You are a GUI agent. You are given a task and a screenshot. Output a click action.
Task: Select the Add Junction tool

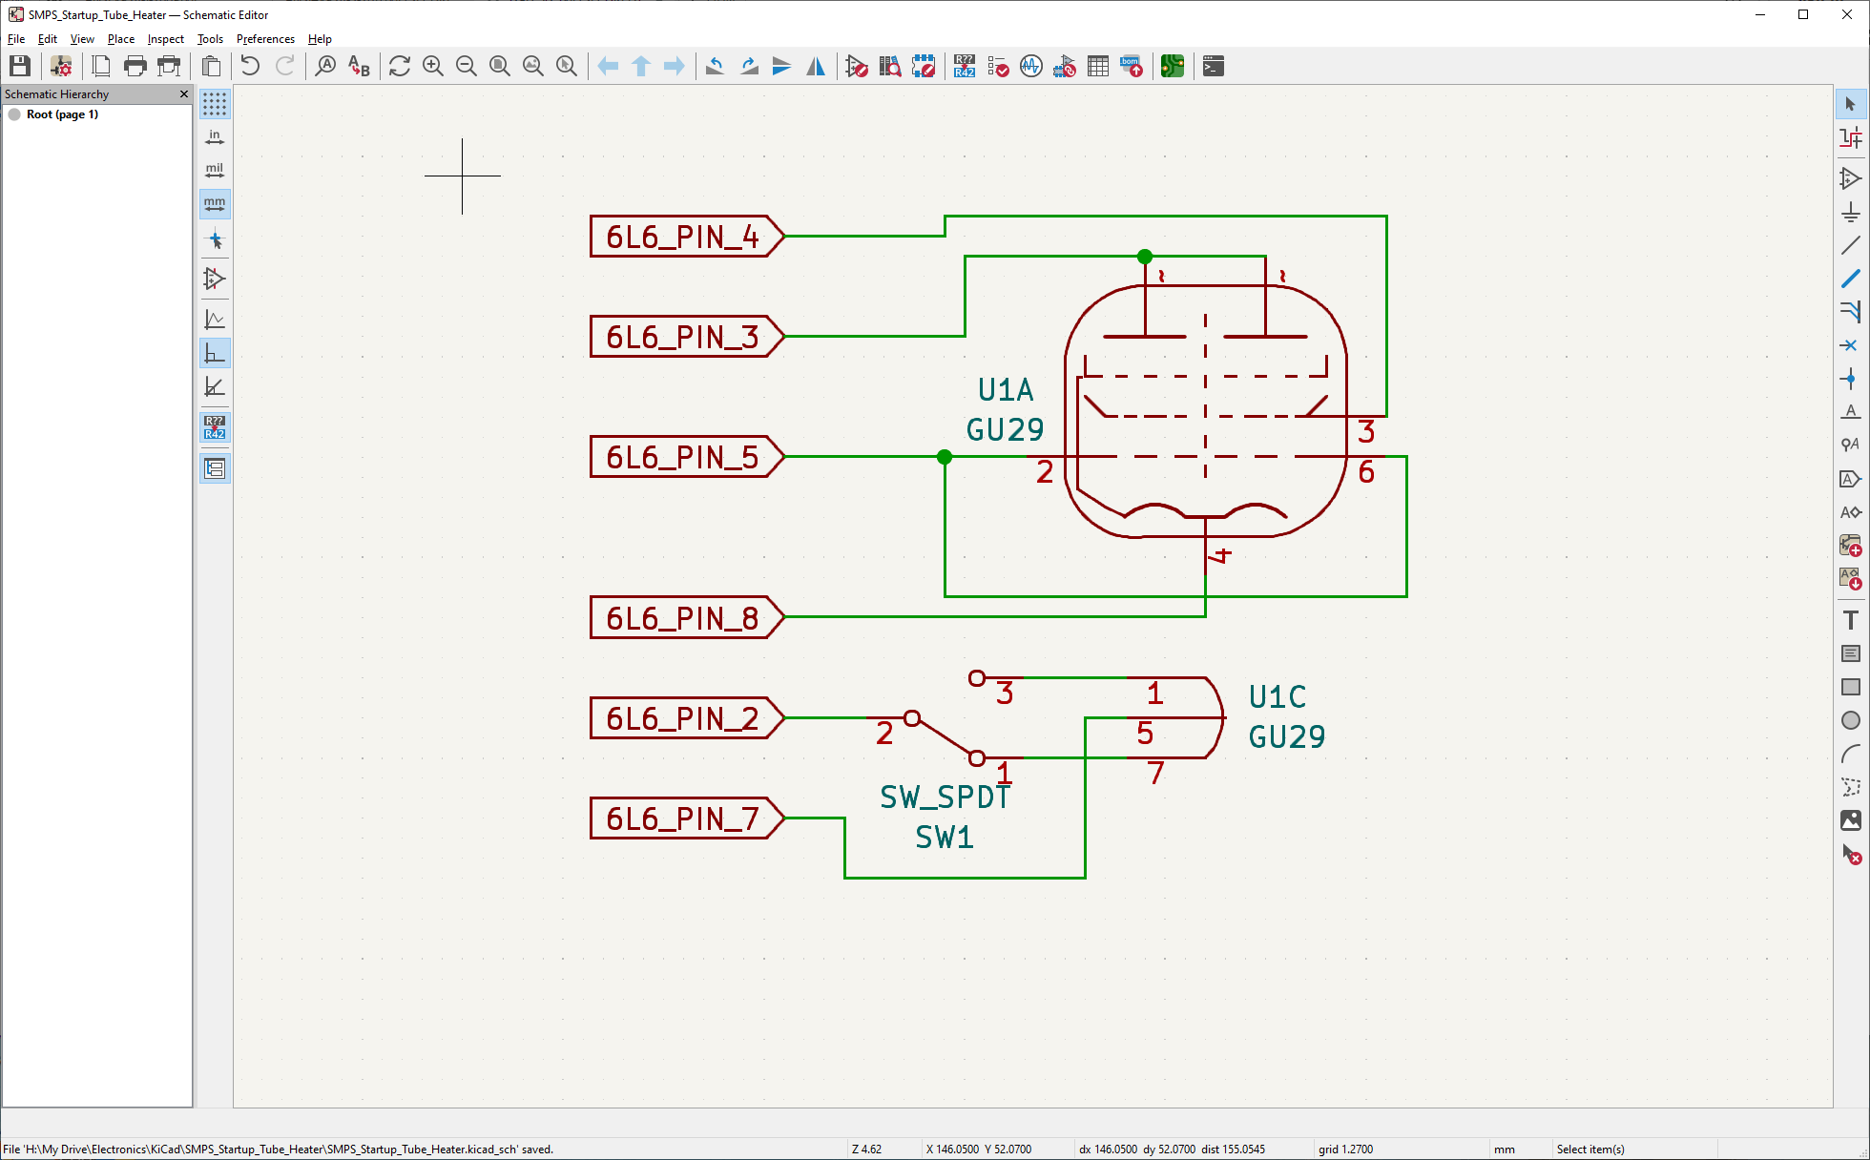1851,379
